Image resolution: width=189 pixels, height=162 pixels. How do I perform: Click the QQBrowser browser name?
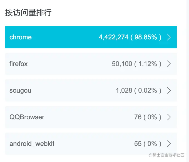27,117
